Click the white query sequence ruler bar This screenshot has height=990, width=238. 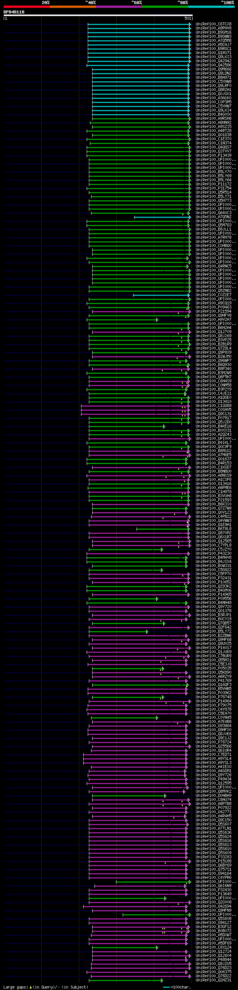pos(98,15)
